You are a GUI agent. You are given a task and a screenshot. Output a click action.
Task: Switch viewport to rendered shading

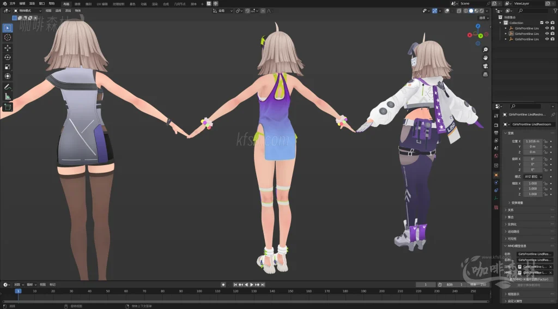[482, 11]
